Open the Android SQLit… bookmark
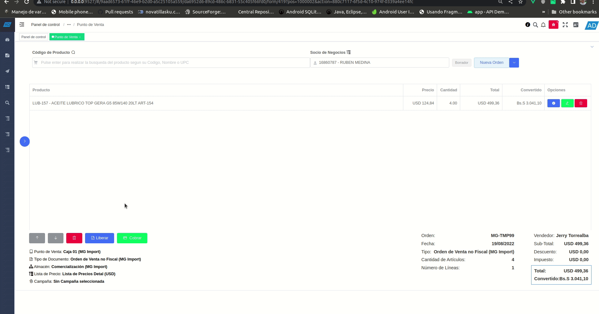Viewport: 599px width, 314px height. pyautogui.click(x=300, y=12)
